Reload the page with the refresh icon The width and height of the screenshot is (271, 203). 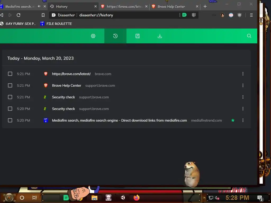pos(19,15)
